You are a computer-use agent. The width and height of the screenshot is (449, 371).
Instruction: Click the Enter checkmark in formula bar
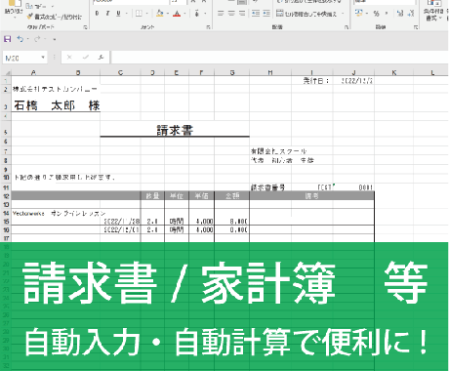86,58
